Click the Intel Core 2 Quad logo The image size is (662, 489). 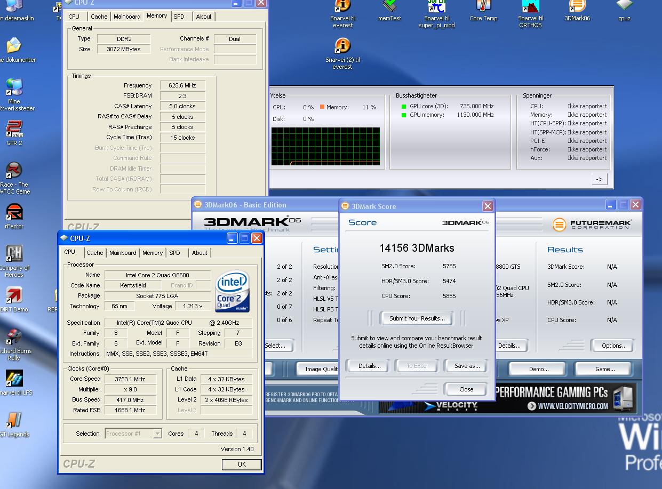click(x=233, y=292)
